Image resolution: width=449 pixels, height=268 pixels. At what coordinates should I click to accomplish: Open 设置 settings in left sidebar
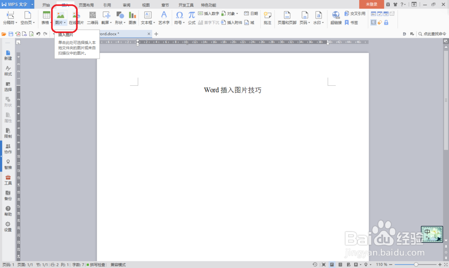[x=8, y=227]
